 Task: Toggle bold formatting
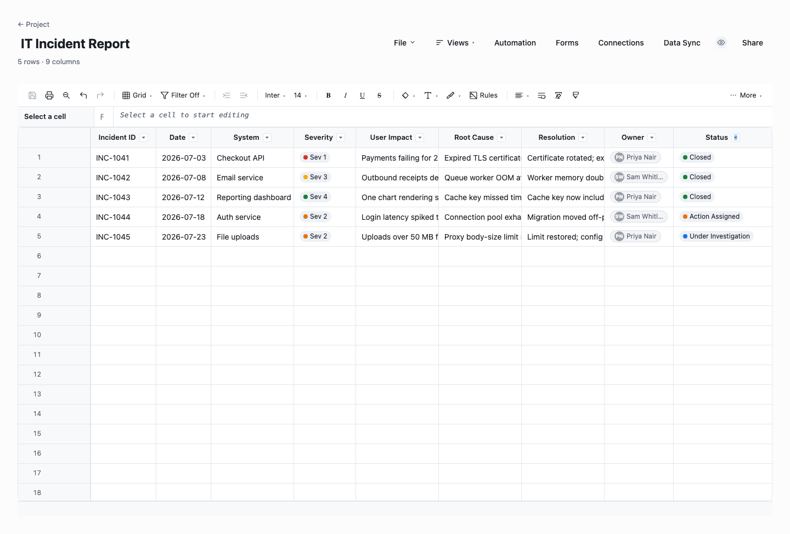(329, 95)
